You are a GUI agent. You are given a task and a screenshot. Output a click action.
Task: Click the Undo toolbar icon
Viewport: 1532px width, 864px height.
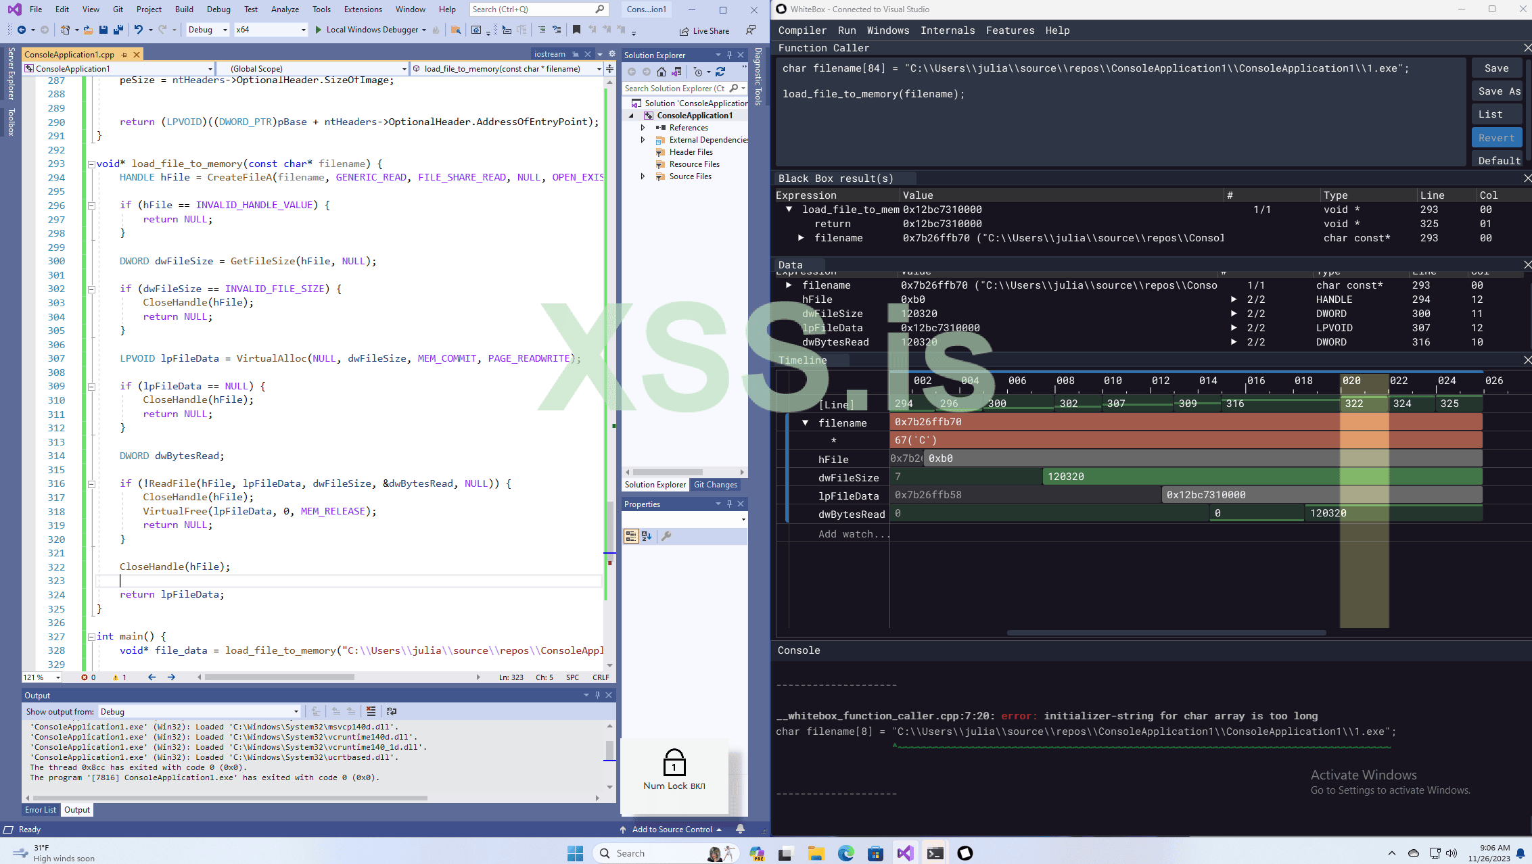(138, 30)
